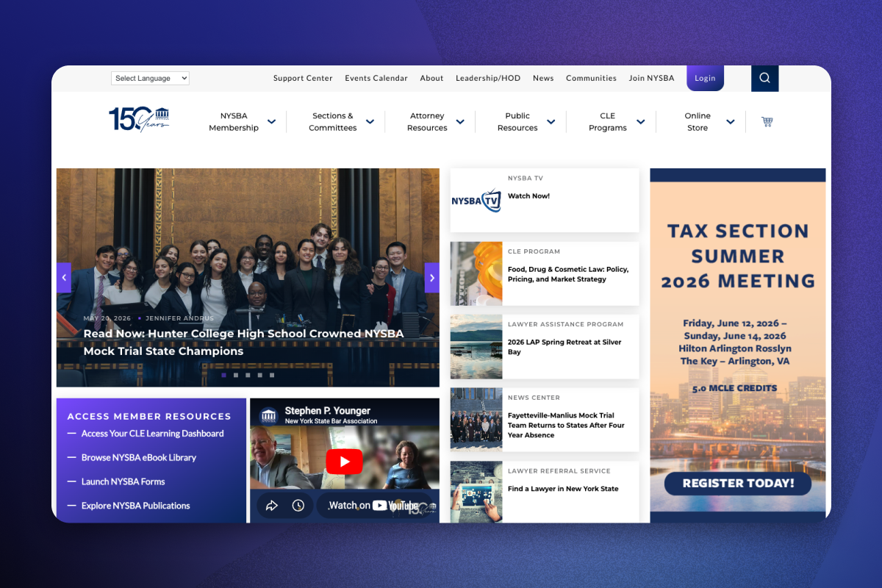Screen dimensions: 882x588
Task: Click Explore NYSBA Publications link
Action: click(135, 506)
